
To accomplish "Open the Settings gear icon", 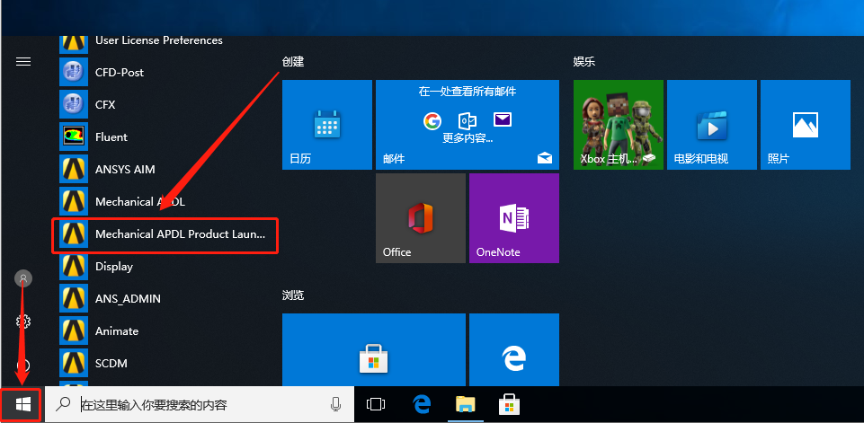I will [23, 322].
